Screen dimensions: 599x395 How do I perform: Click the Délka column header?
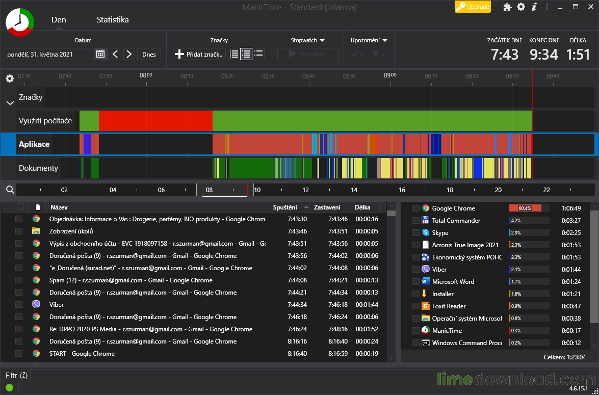point(365,207)
